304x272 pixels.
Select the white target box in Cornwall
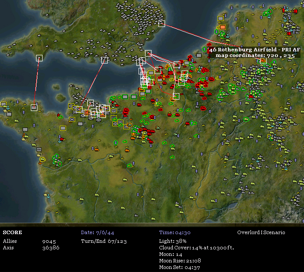(39, 58)
